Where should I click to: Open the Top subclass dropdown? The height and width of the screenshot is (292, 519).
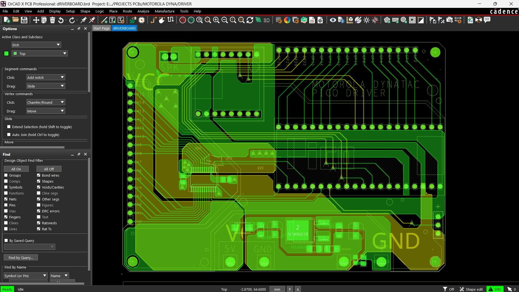40,54
